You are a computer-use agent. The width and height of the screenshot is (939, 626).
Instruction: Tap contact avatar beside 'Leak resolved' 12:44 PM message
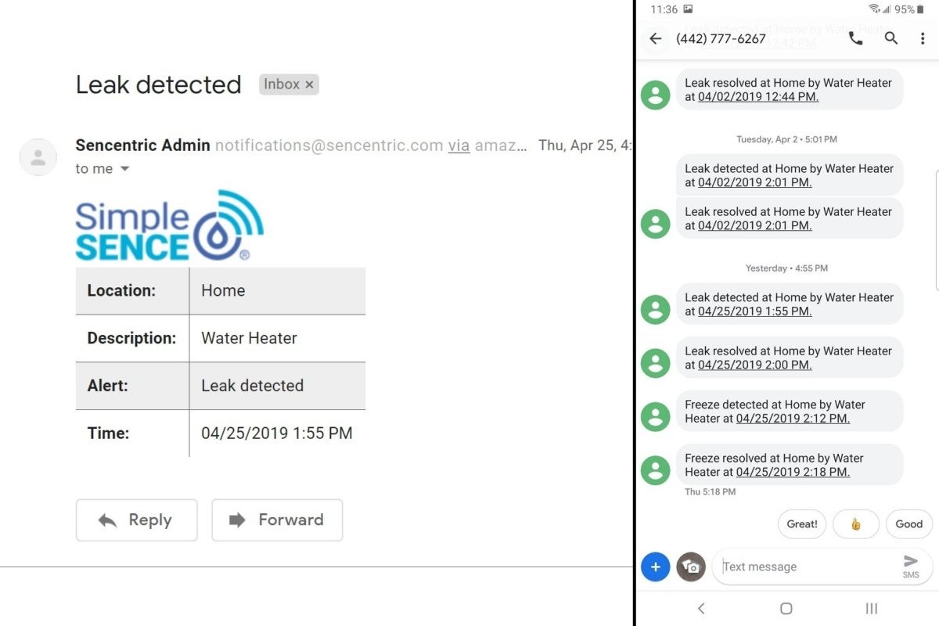(656, 95)
